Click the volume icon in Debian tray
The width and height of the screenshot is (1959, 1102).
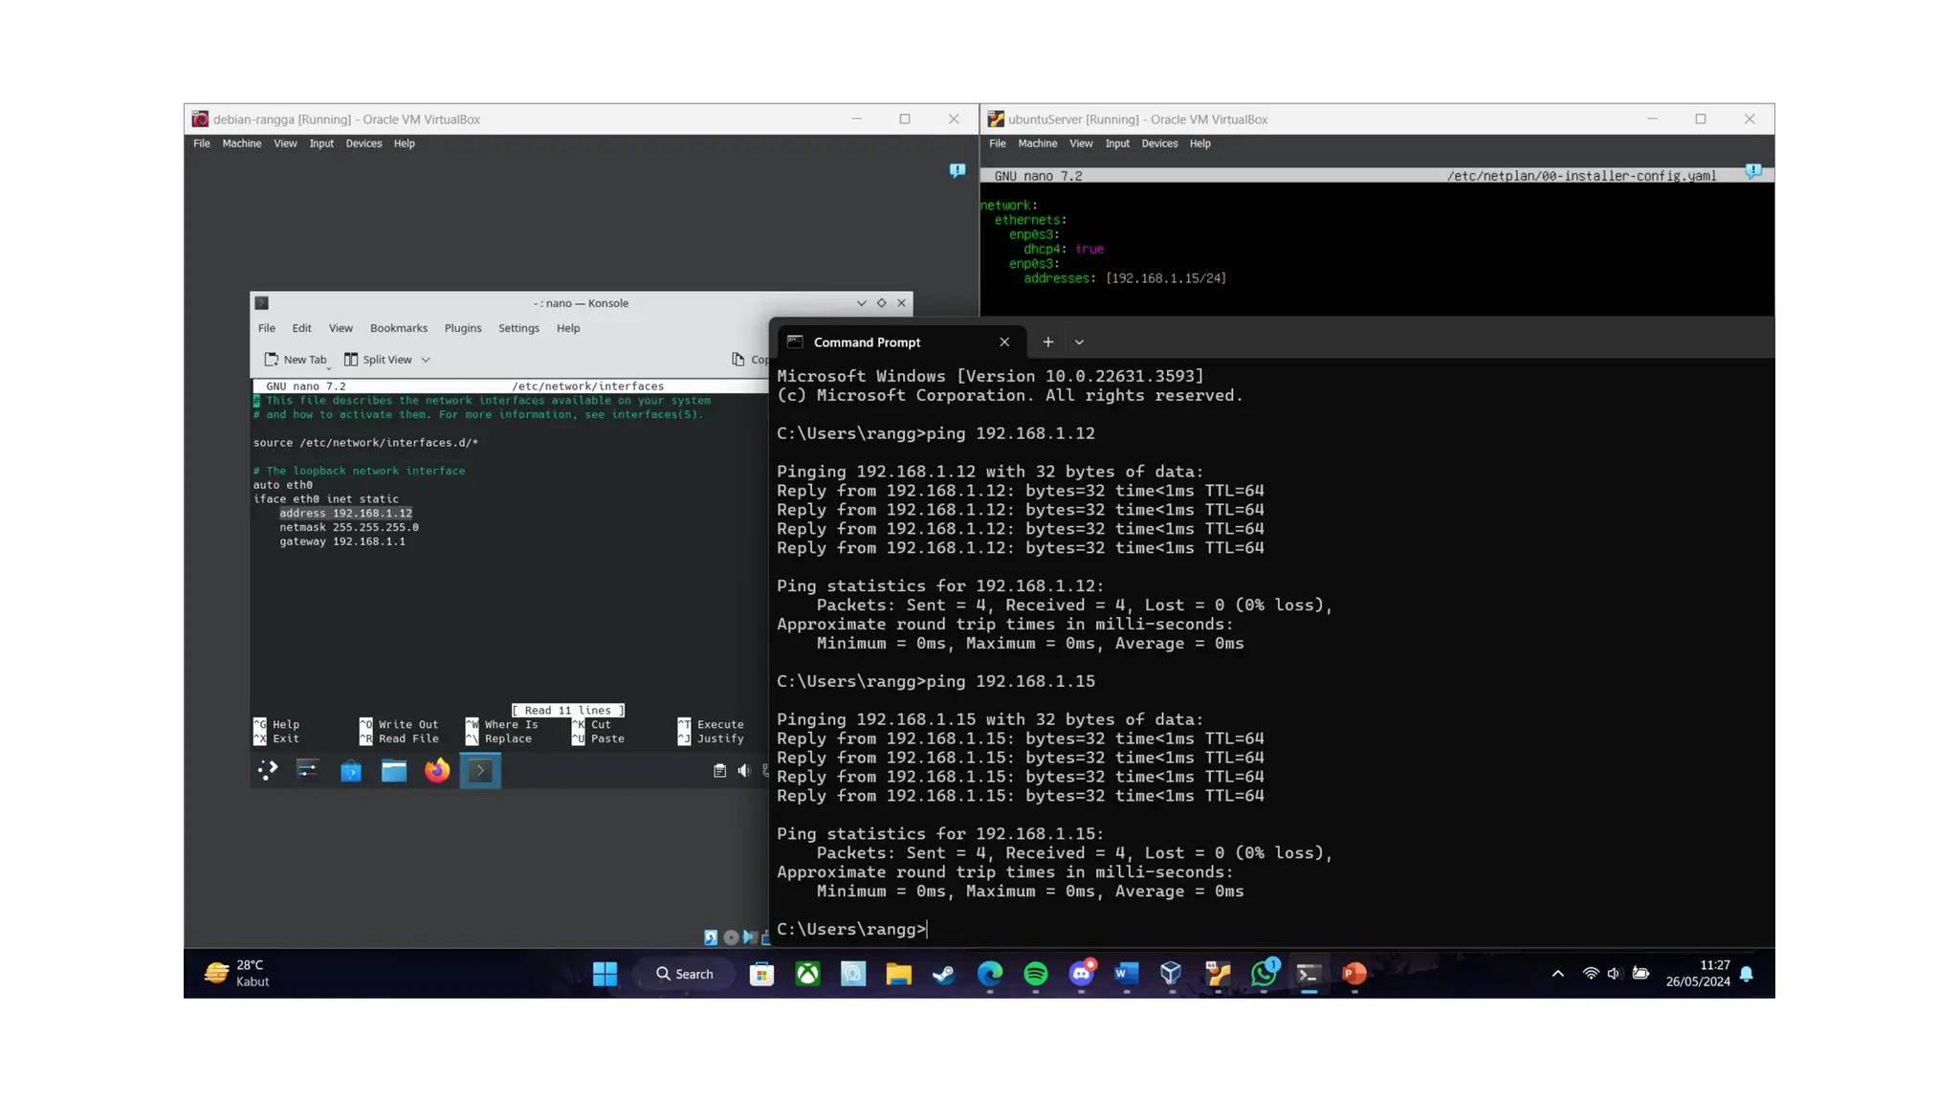pos(744,771)
